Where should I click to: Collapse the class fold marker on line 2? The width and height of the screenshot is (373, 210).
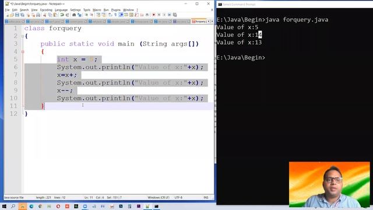point(23,36)
